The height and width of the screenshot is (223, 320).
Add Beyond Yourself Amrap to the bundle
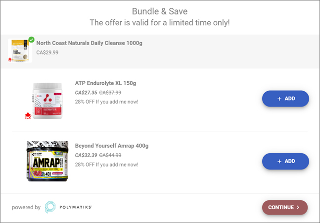(285, 161)
